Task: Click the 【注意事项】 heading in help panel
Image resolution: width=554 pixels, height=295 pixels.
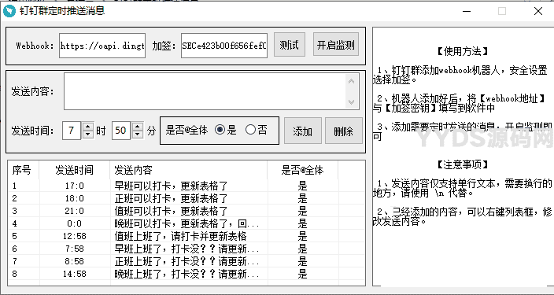Action: (463, 164)
